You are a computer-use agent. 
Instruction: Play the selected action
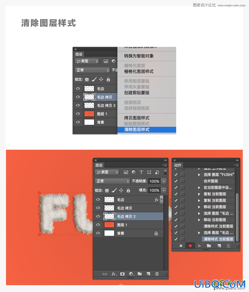click(200, 246)
